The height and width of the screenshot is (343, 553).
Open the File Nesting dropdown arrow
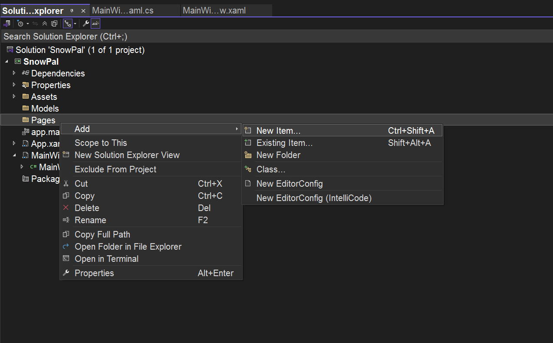(75, 23)
